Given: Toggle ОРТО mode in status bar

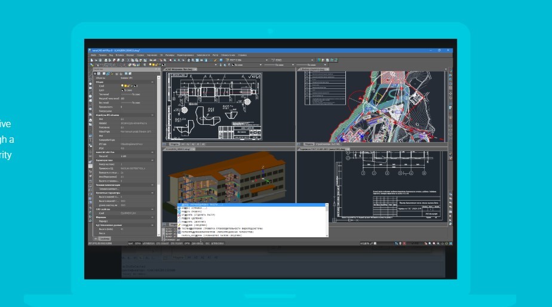Looking at the screenshot, I should (187, 244).
